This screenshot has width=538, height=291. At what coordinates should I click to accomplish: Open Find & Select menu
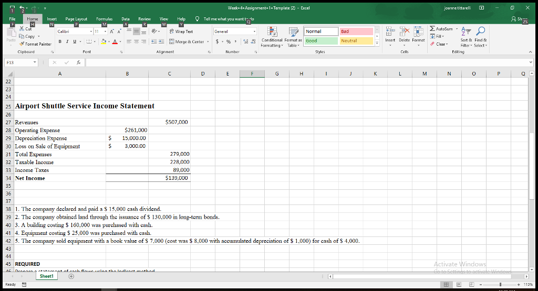point(480,37)
